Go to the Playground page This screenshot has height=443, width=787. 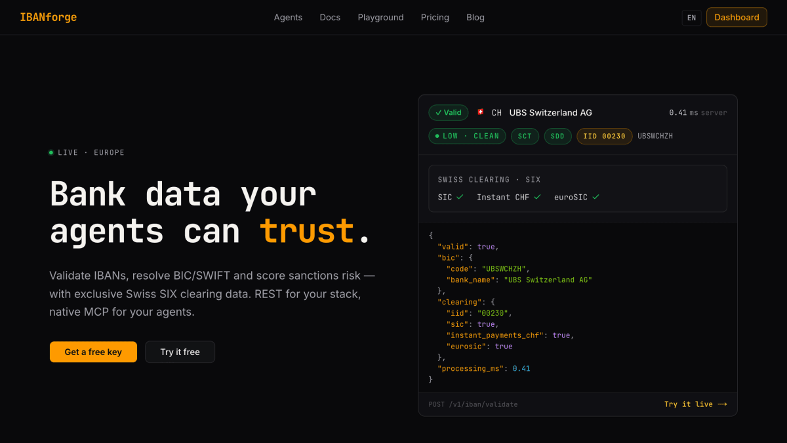(x=380, y=17)
